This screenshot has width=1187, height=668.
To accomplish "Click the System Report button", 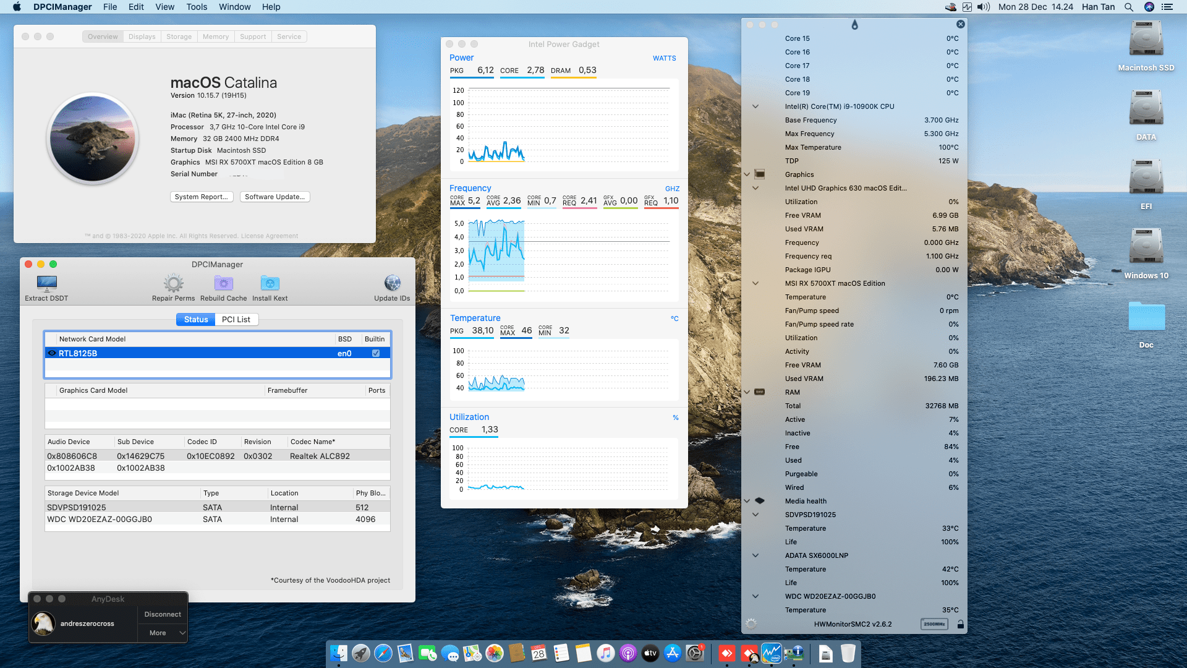I will (x=202, y=197).
